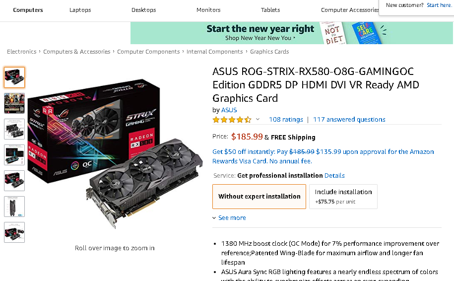Screen dimensions: 454x281
Task: View the second thumbnail with game bundle
Action: pyautogui.click(x=14, y=103)
